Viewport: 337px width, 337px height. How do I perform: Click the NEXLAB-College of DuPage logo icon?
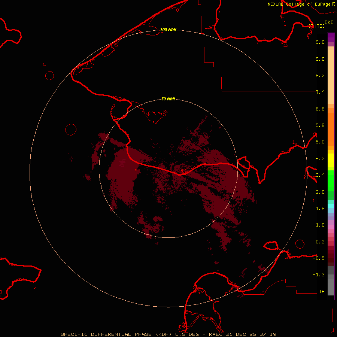point(334,4)
